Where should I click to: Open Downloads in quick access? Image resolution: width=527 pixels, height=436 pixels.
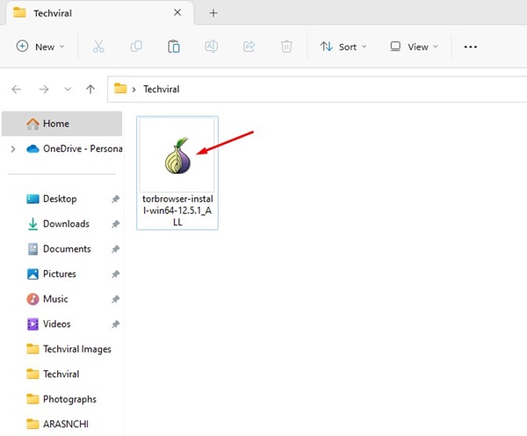point(58,224)
